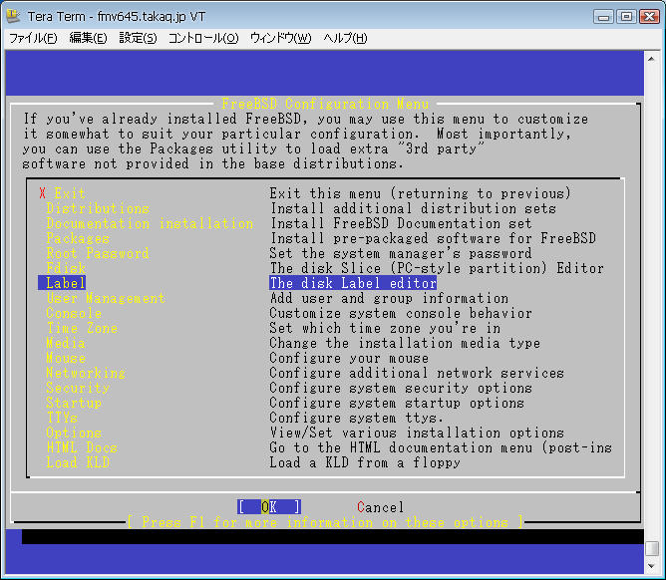Open the ウィンドウ(W) menu

click(x=280, y=38)
